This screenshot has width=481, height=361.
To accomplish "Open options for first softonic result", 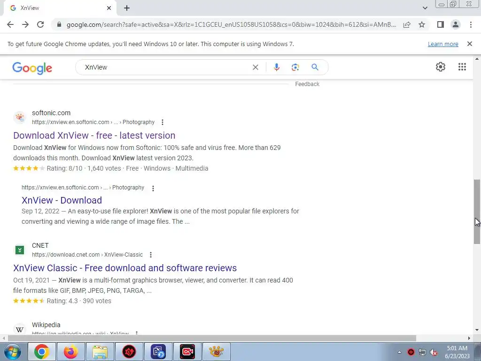I will pyautogui.click(x=162, y=122).
